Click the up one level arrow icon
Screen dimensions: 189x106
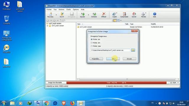pos(61,20)
